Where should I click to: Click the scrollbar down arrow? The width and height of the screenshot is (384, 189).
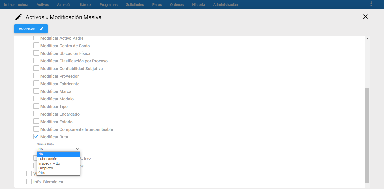coord(367,185)
